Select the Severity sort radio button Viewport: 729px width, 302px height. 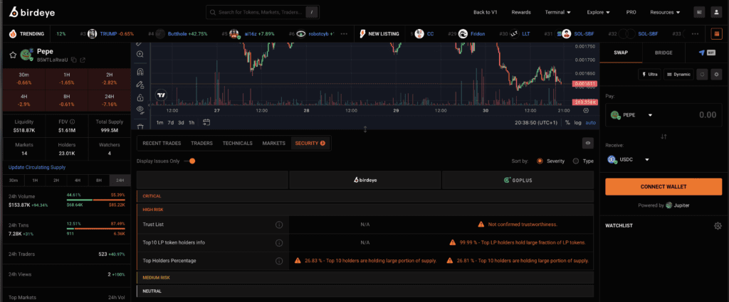(x=539, y=161)
